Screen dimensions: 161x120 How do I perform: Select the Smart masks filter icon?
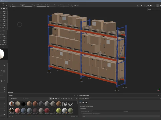point(56,99)
